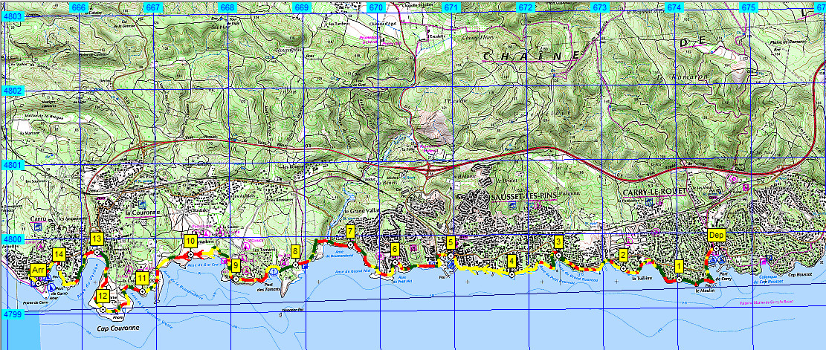
Task: Click the yellow Dep start waypoint label
Action: click(x=716, y=235)
